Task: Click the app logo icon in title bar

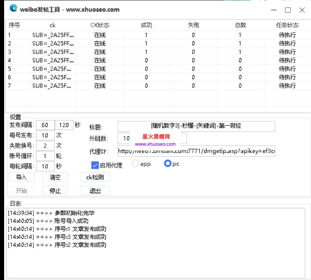Action: (x=14, y=8)
